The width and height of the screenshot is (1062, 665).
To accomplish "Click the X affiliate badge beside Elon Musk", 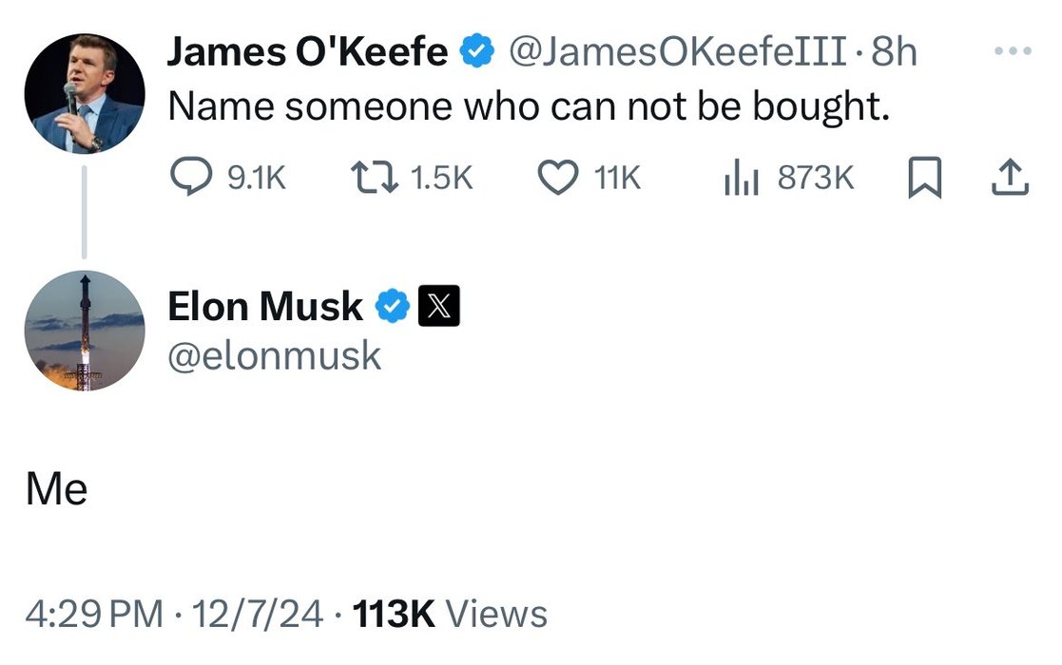I will (439, 307).
